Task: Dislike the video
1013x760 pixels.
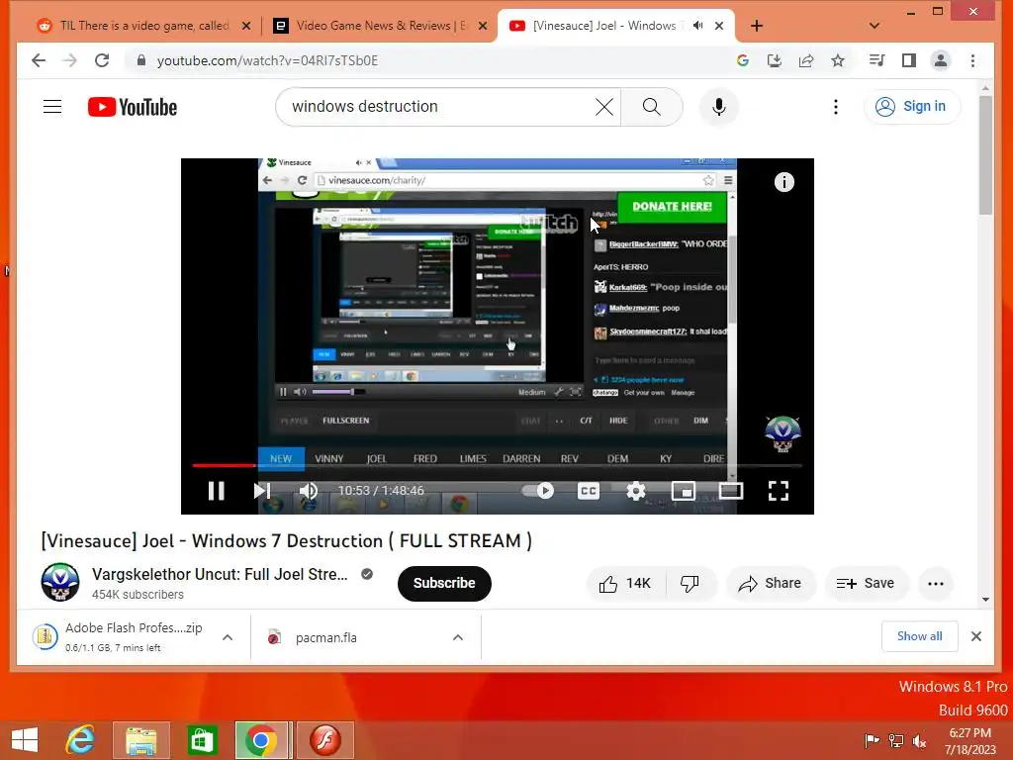Action: click(690, 584)
